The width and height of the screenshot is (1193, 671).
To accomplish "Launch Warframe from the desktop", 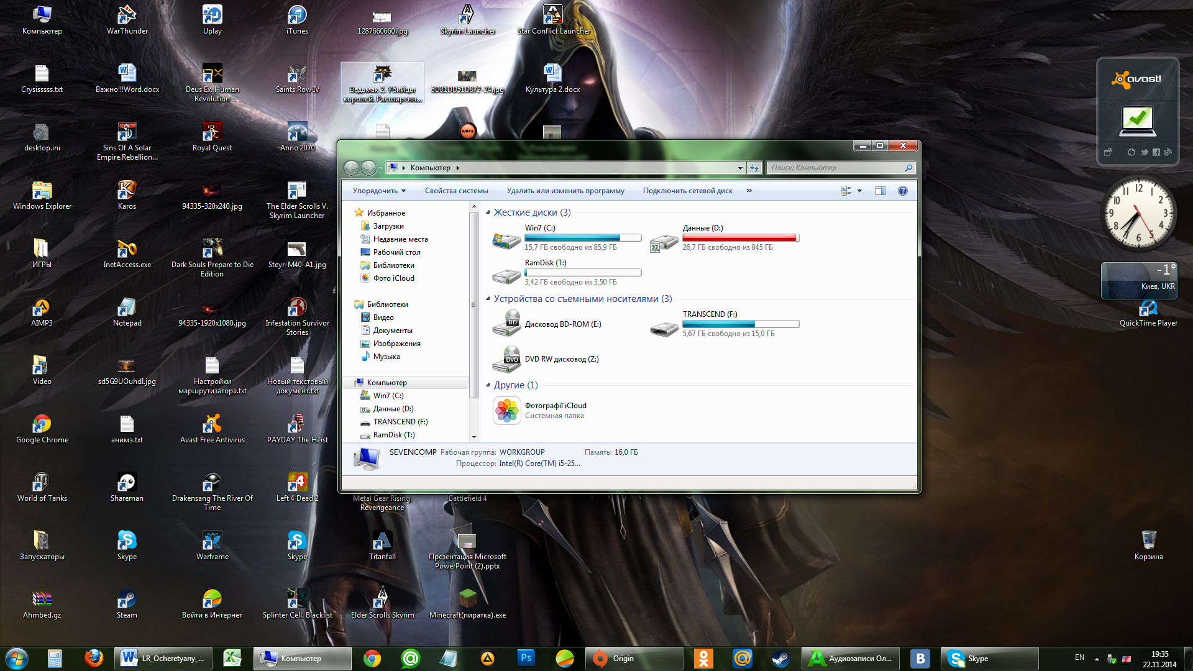I will [213, 545].
